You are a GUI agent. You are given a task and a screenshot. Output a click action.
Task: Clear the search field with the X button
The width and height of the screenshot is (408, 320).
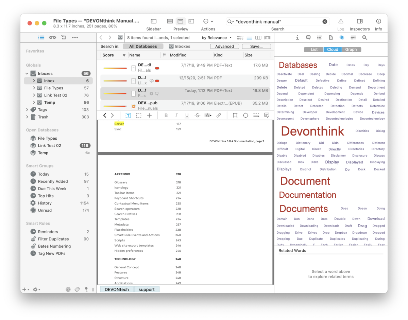pos(325,22)
